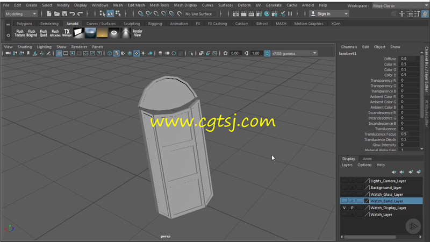Click Watch_Band_Layer color swatch
430x242 pixels.
367,201
